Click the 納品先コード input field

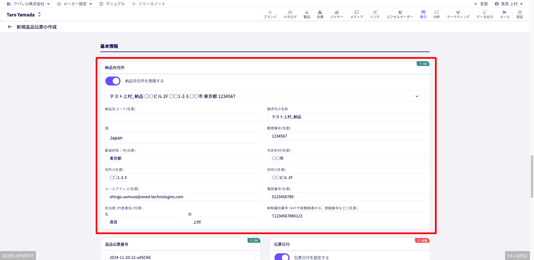coord(184,117)
